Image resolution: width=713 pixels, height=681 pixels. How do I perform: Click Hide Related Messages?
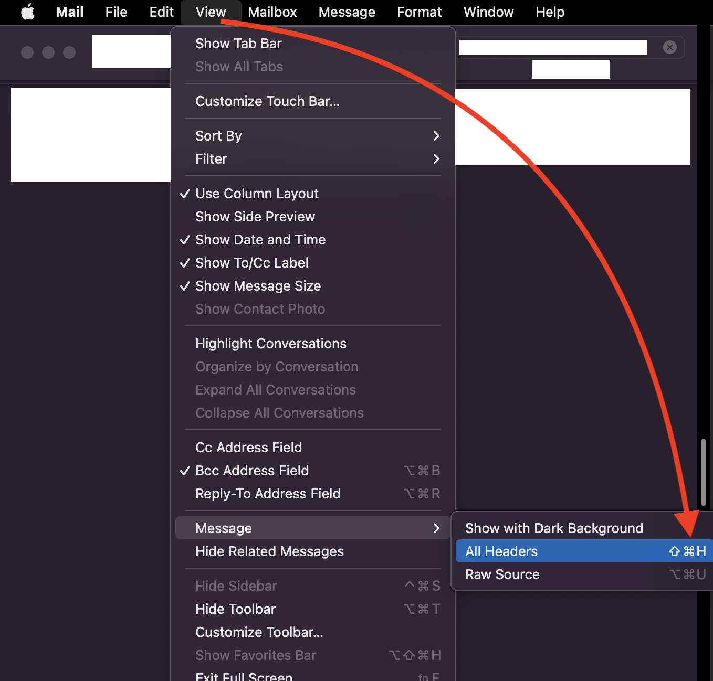269,551
